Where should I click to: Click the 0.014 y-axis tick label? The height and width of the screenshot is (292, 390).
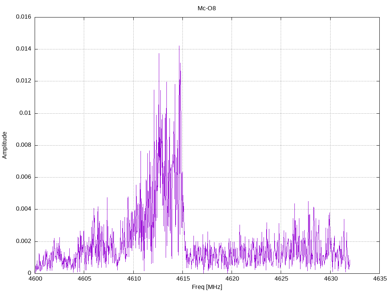[x=24, y=49]
